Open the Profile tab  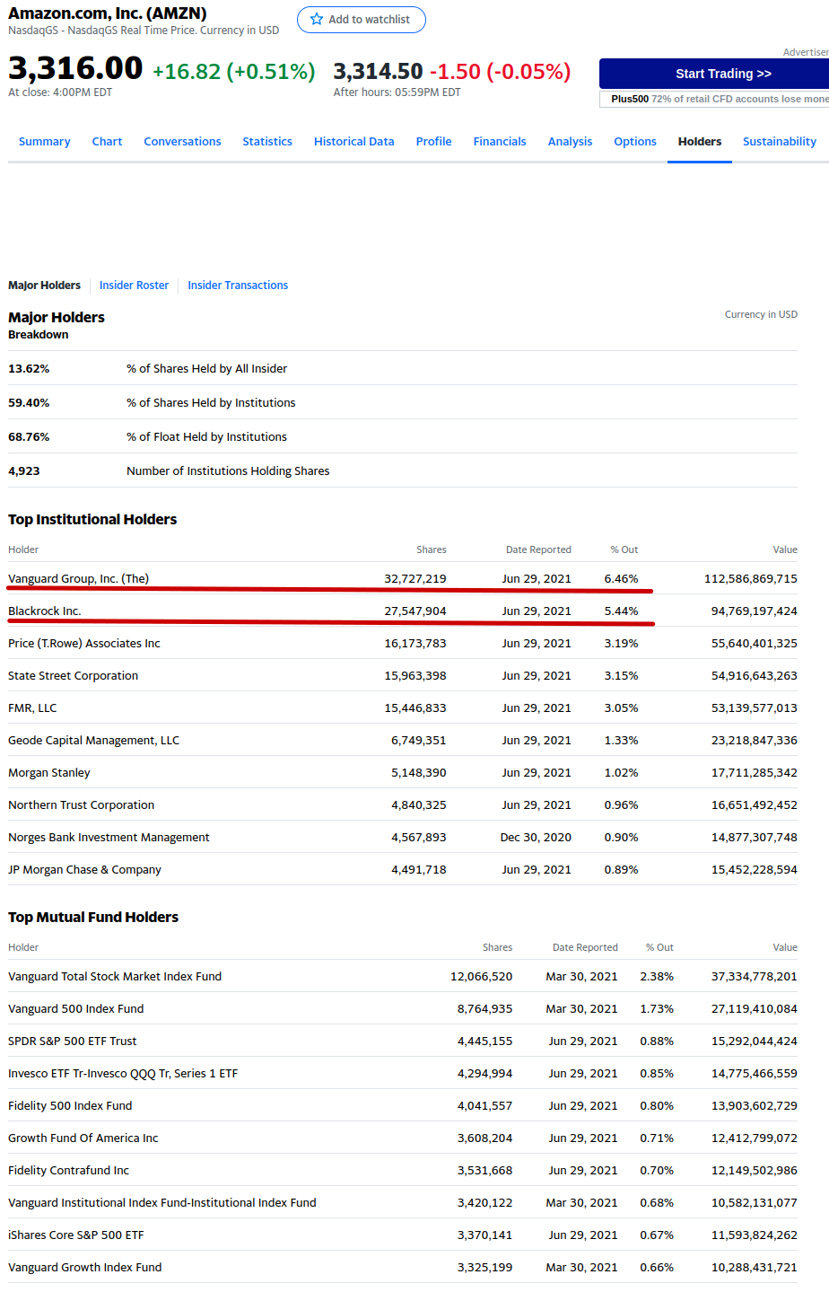point(433,142)
